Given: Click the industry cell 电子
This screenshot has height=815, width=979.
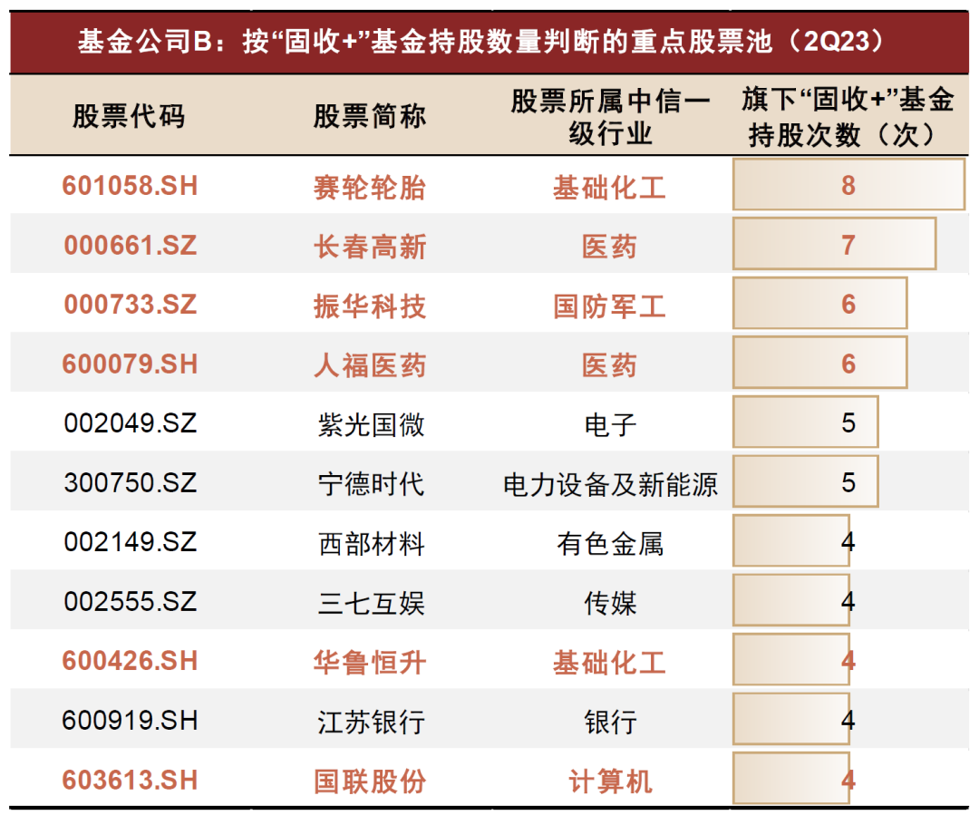Looking at the screenshot, I should tap(610, 424).
